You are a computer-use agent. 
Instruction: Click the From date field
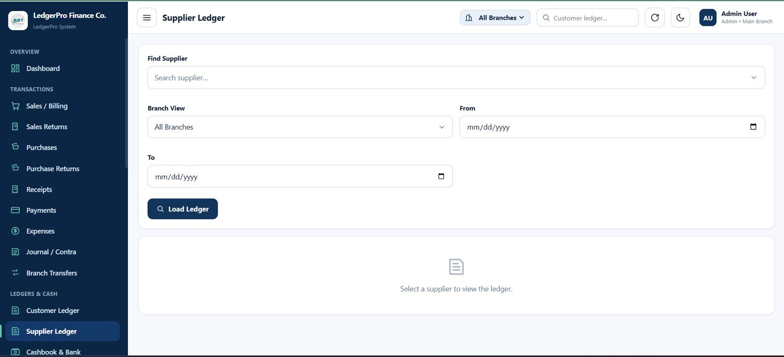[x=612, y=127]
